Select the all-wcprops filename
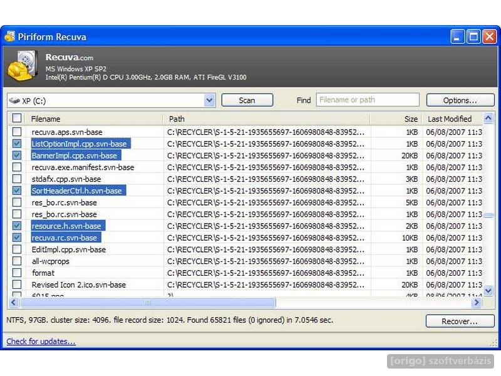Image resolution: width=501 pixels, height=376 pixels. pos(51,261)
